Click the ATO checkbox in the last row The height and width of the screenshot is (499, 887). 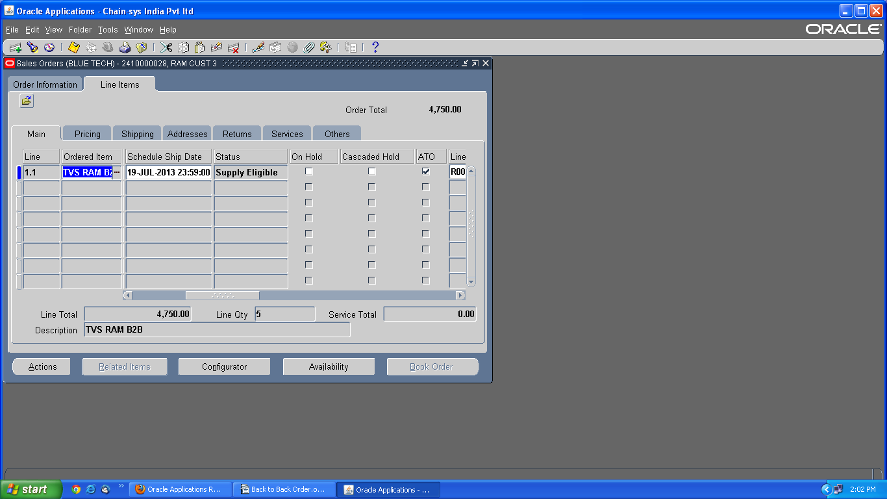coord(426,281)
